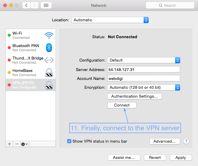Click the help question mark button
198x166 pixels.
tap(186, 141)
